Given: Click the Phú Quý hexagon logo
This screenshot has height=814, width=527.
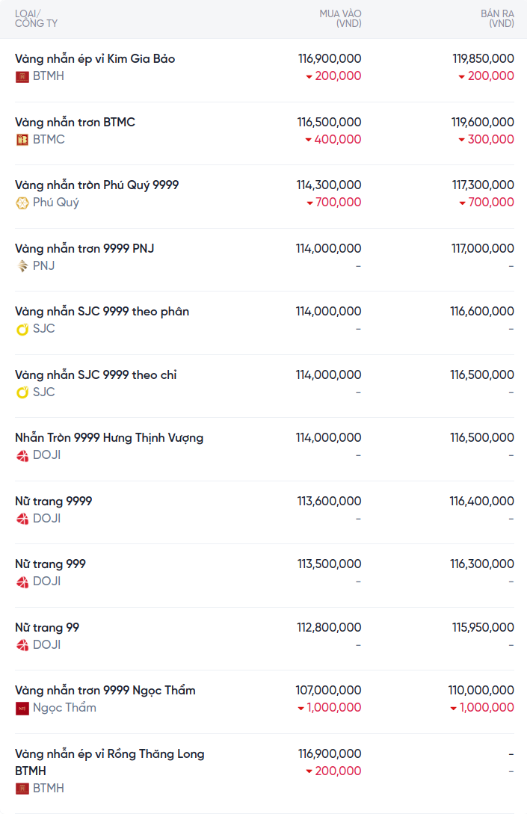Looking at the screenshot, I should point(22,203).
